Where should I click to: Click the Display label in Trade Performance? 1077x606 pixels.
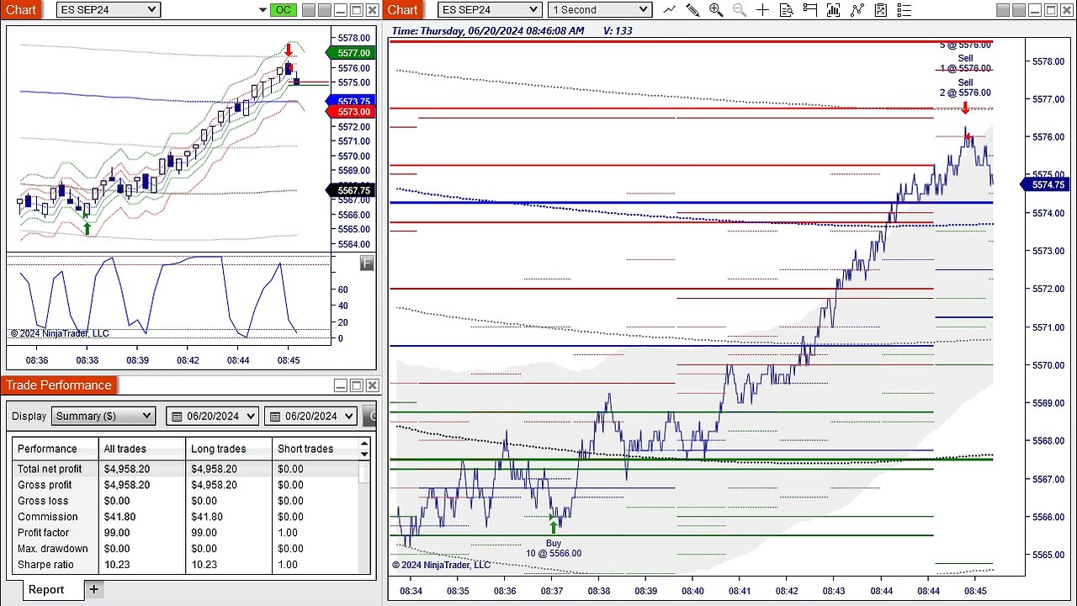[29, 416]
